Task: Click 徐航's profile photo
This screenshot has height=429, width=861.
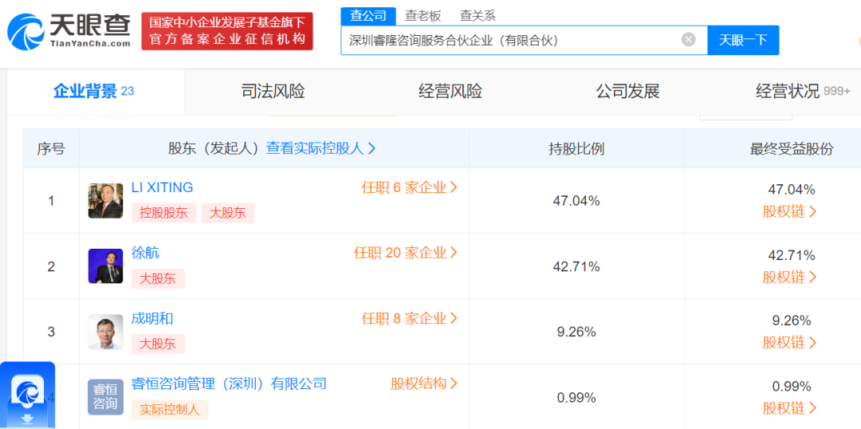Action: [x=105, y=266]
